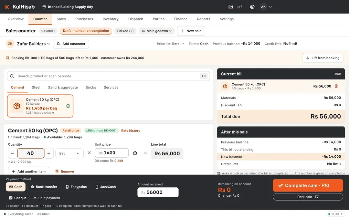Select Cheque payment method
The width and height of the screenshot is (349, 218).
pos(17,198)
